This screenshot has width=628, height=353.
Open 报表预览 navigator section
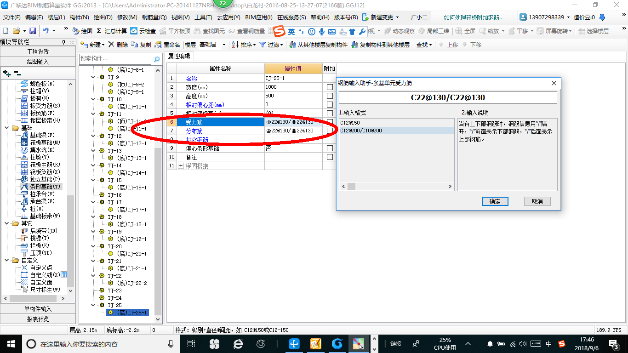tap(38, 319)
